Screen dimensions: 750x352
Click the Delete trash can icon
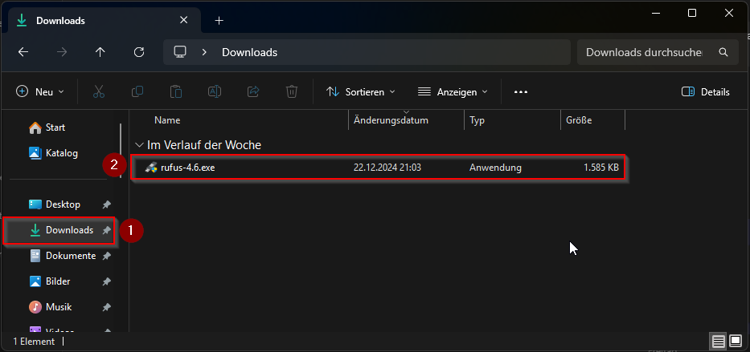pyautogui.click(x=292, y=92)
